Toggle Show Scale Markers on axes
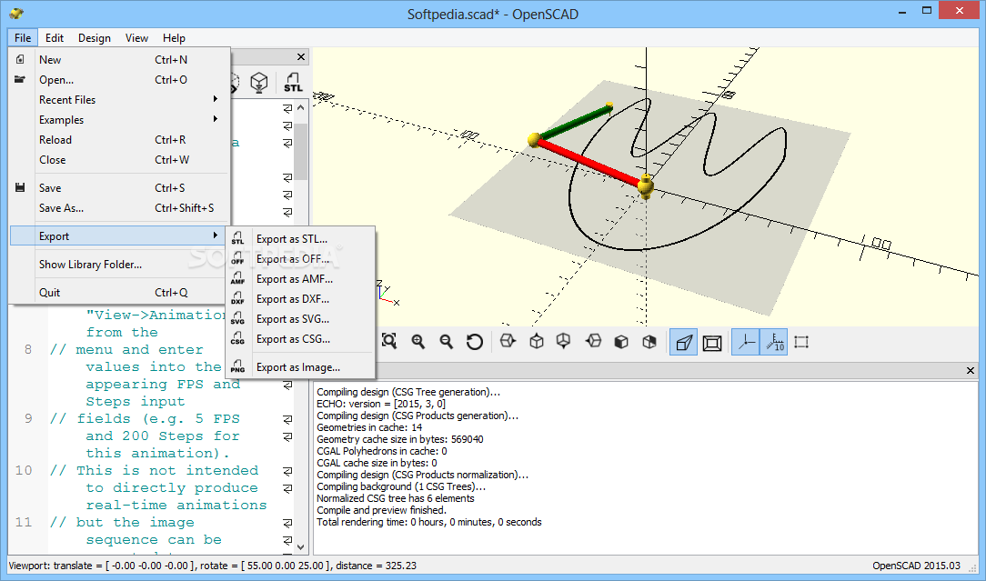Screen dimensions: 986x581 pyautogui.click(x=774, y=342)
